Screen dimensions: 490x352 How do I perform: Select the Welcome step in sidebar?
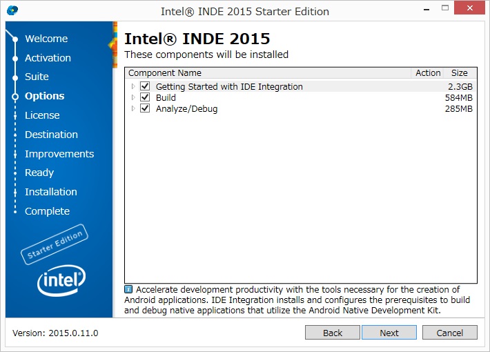[x=46, y=39]
